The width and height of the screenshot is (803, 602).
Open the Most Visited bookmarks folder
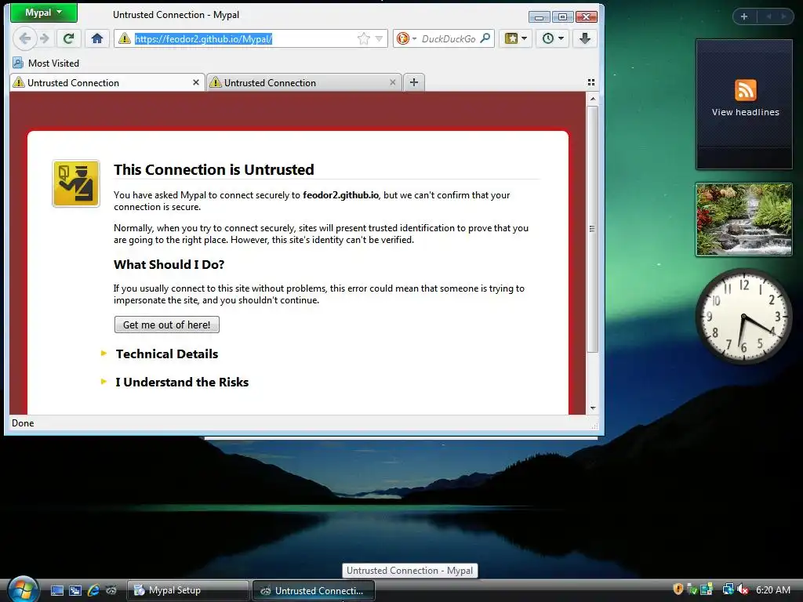pos(46,63)
